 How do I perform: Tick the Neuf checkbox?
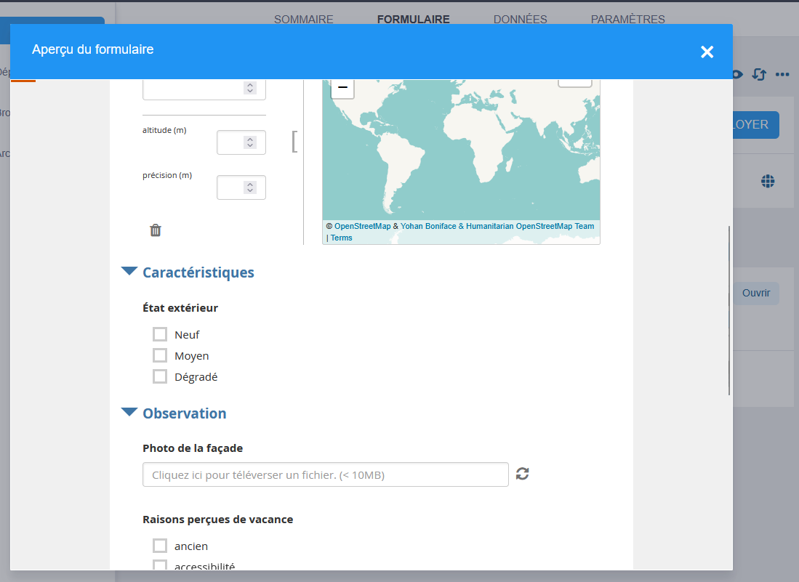(x=160, y=334)
